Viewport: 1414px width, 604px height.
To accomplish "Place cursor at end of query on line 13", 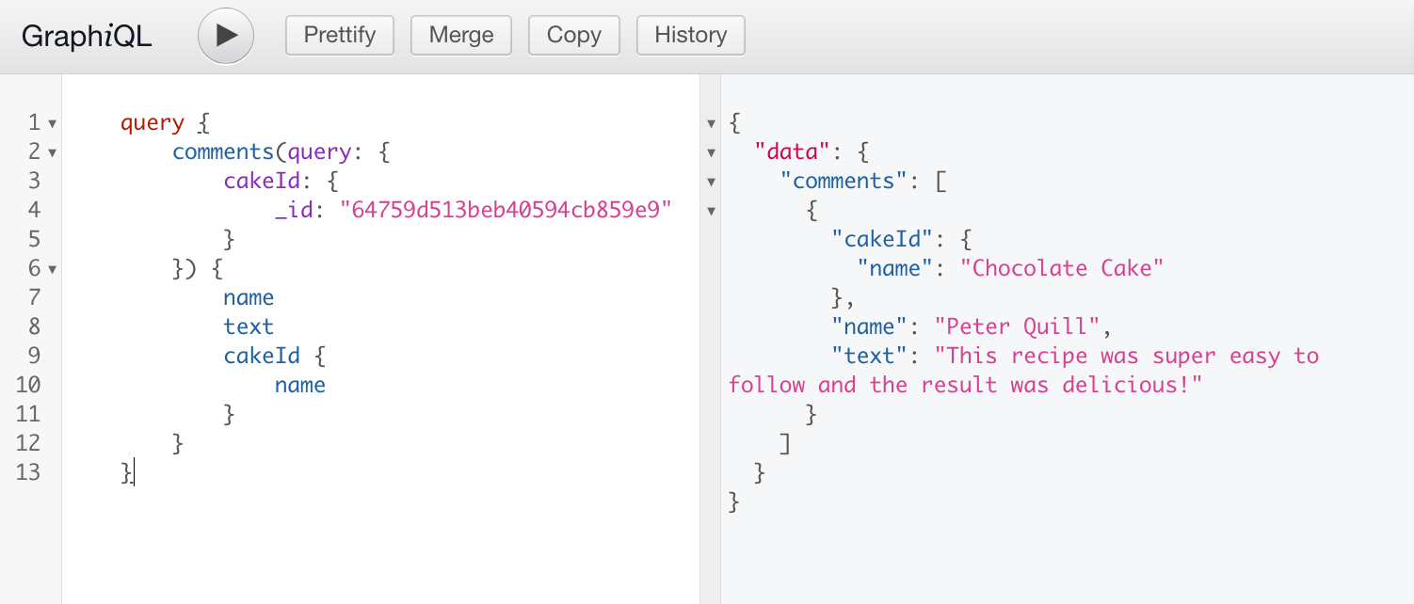I will (x=133, y=472).
